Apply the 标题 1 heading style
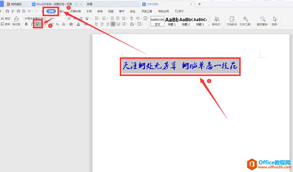The height and width of the screenshot is (172, 293). pos(172,21)
